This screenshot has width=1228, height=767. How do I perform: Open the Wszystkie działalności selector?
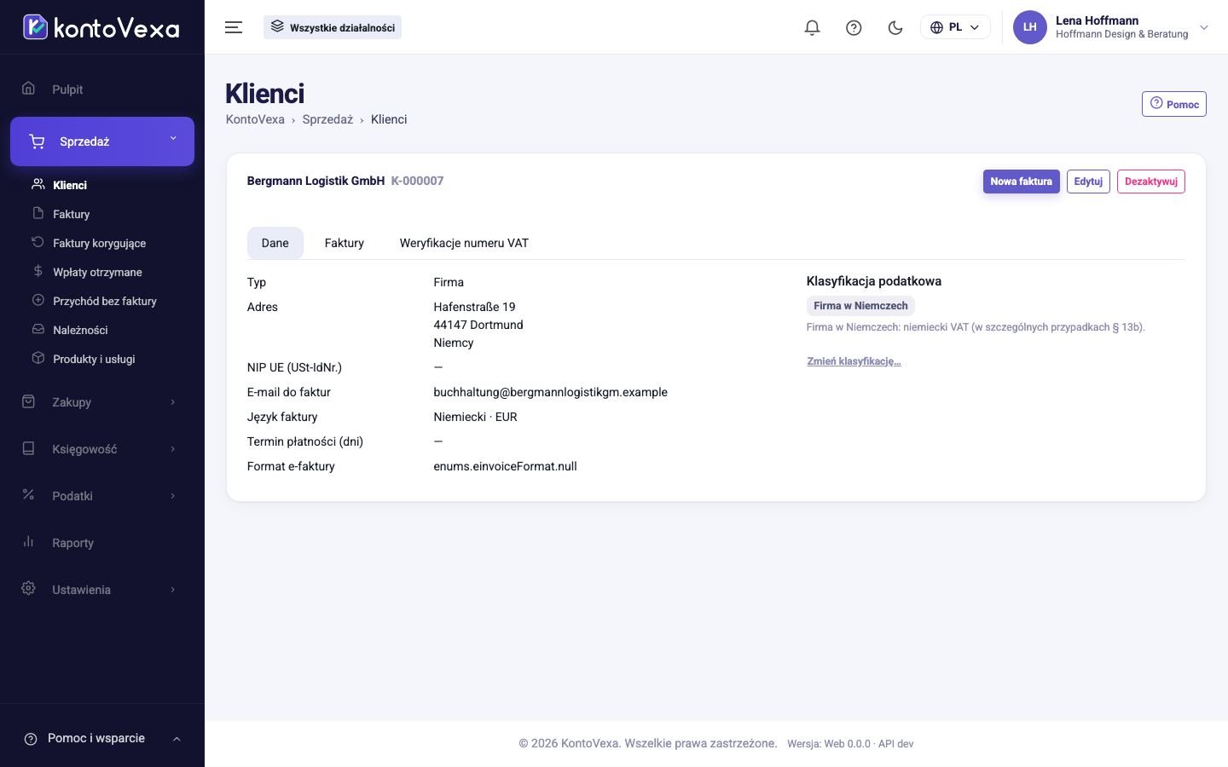(x=333, y=27)
